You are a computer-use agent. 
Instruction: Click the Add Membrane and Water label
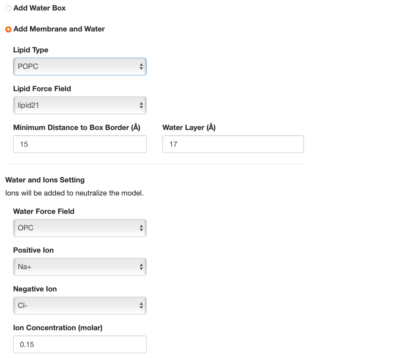59,29
